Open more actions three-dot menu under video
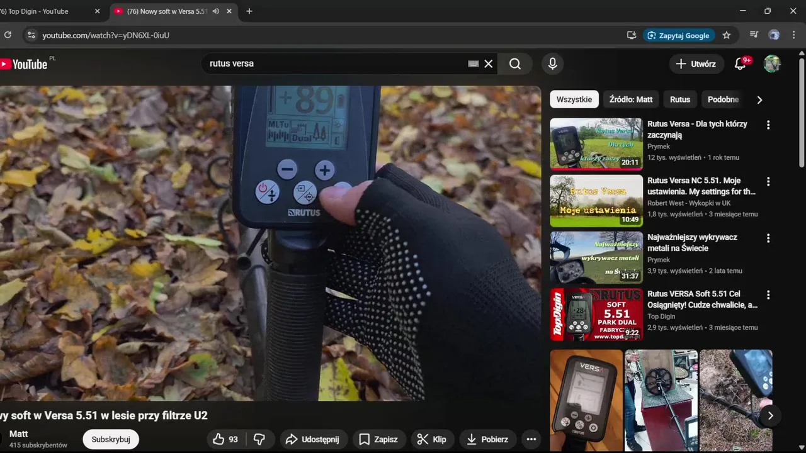The width and height of the screenshot is (806, 453). [x=531, y=439]
